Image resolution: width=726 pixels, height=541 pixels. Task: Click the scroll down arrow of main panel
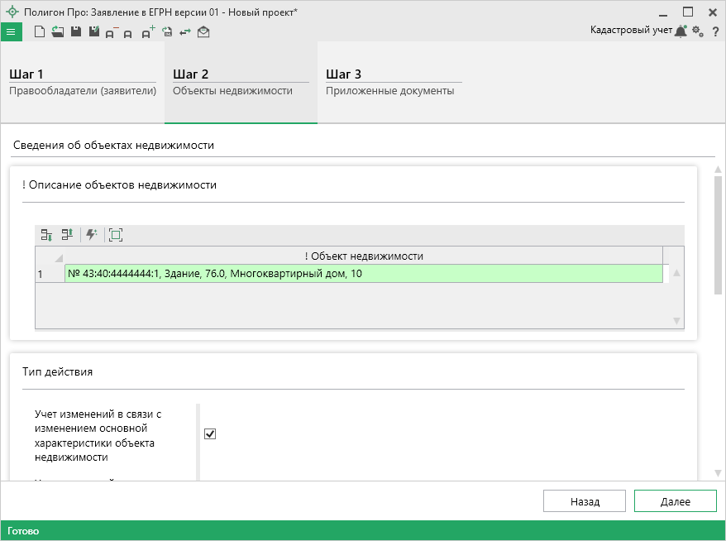click(x=719, y=473)
